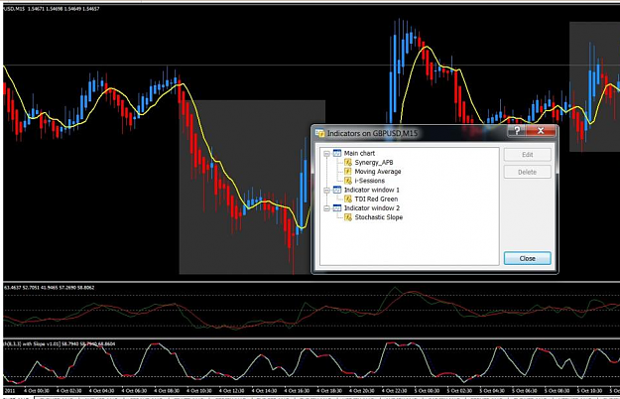This screenshot has height=399, width=620.
Task: Click the i-Sessions indicator icon
Action: click(x=348, y=181)
